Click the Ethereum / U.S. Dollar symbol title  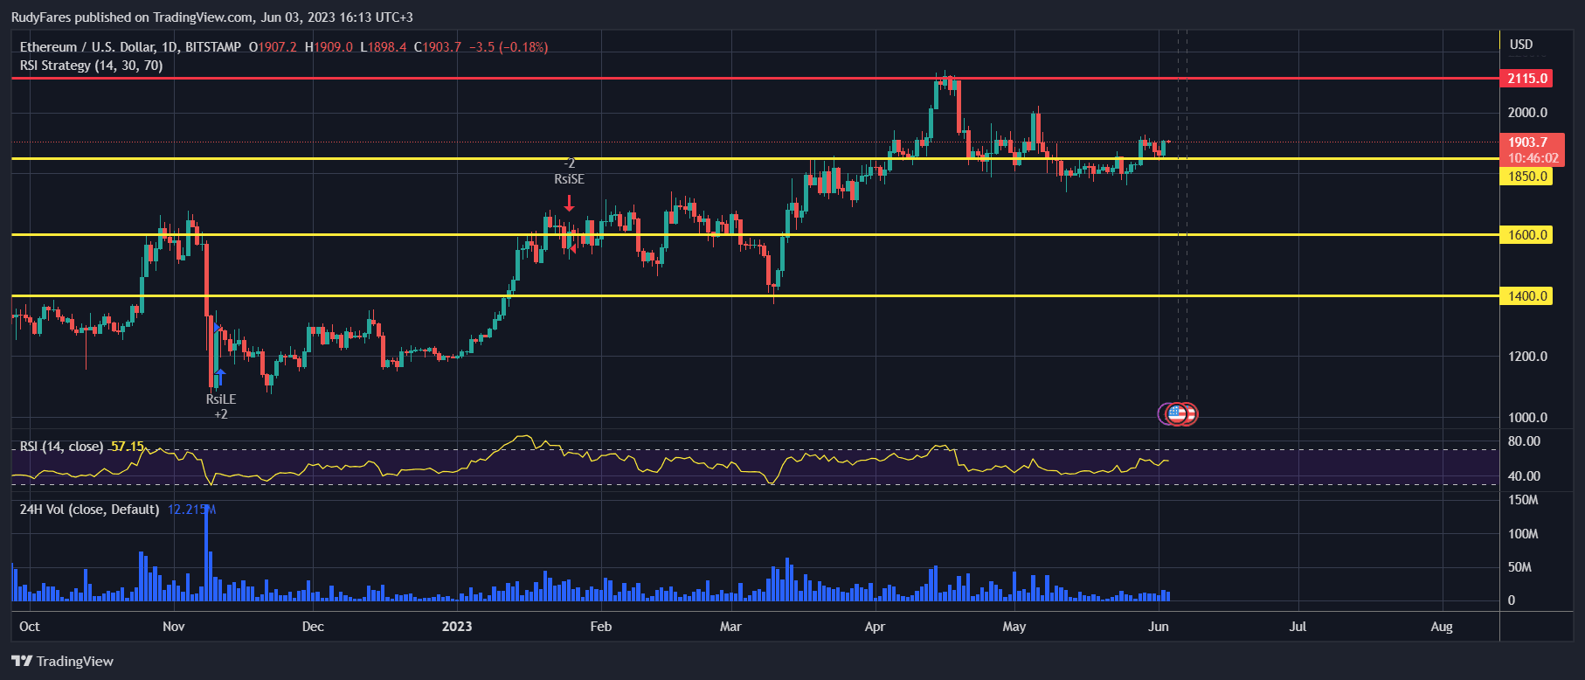pyautogui.click(x=130, y=47)
